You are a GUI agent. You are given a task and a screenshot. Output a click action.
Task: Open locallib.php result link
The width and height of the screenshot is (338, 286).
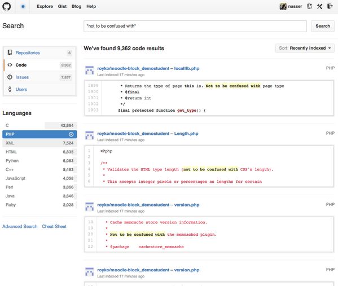148,68
